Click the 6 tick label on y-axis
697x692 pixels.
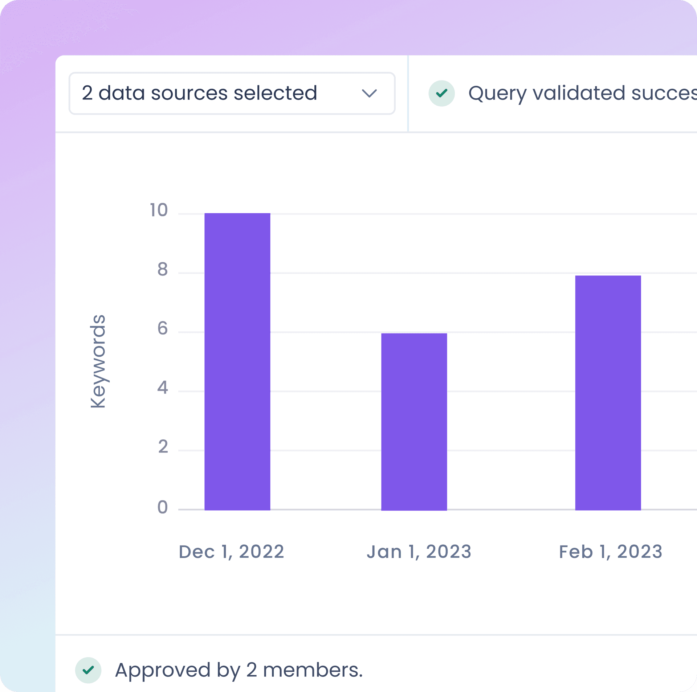click(162, 328)
